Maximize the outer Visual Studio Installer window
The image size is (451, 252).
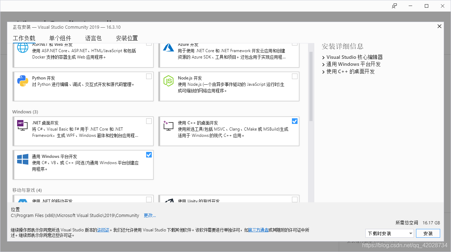click(427, 6)
